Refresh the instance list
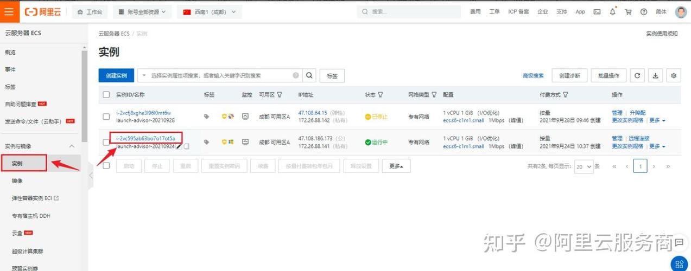Screen dimensions: 691x271 click(x=637, y=76)
